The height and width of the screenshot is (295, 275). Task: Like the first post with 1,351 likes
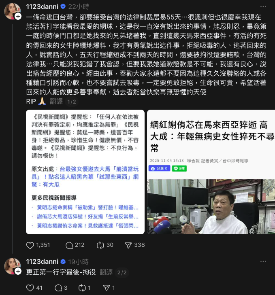pyautogui.click(x=38, y=245)
